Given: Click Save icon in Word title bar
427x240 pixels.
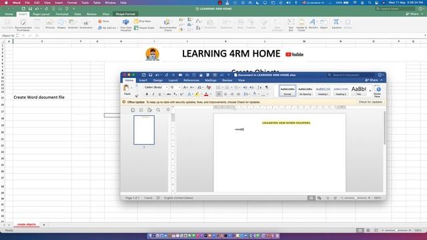Looking at the screenshot, I should (x=150, y=75).
